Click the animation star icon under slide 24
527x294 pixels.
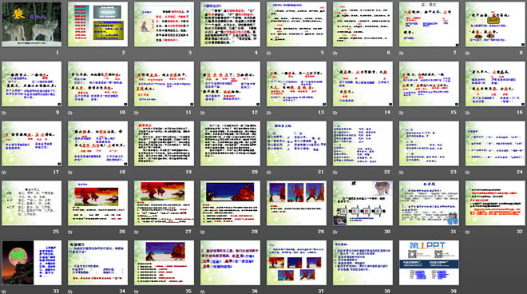coord(467,173)
